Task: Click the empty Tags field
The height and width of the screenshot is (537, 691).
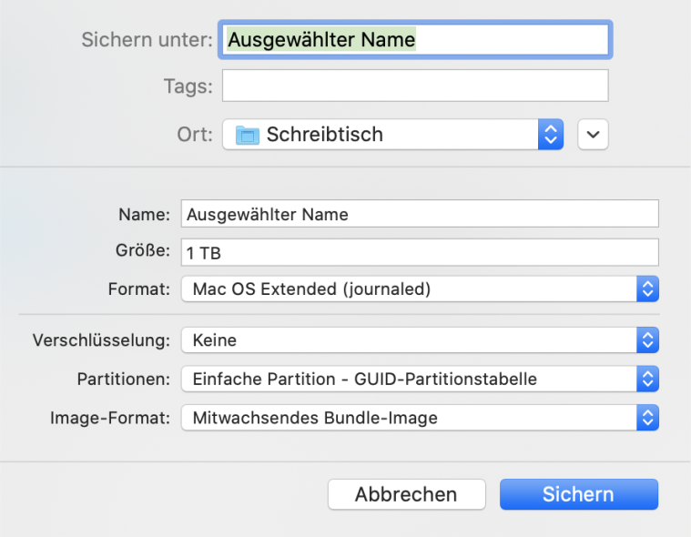Action: pos(415,86)
